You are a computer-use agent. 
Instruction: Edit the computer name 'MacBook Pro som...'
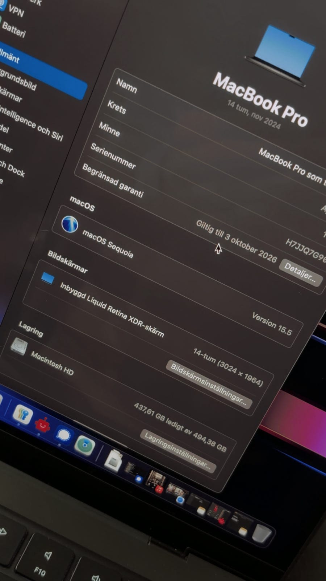coord(292,167)
